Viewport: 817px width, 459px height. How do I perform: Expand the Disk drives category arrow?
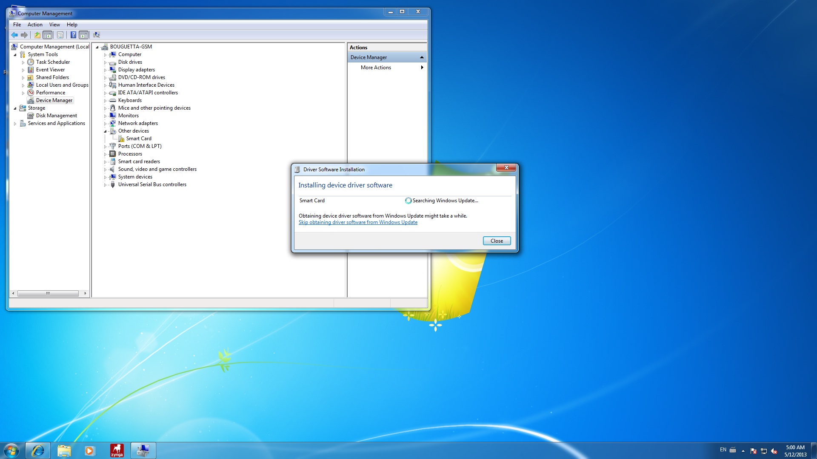pyautogui.click(x=105, y=62)
